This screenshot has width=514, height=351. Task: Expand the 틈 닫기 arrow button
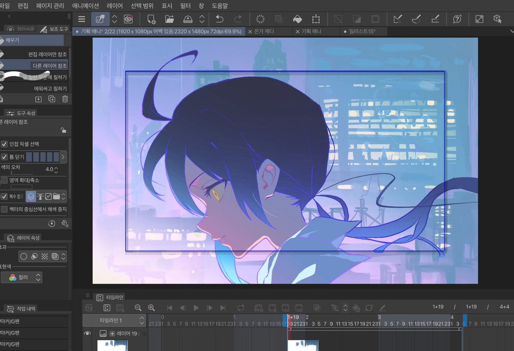click(x=63, y=157)
